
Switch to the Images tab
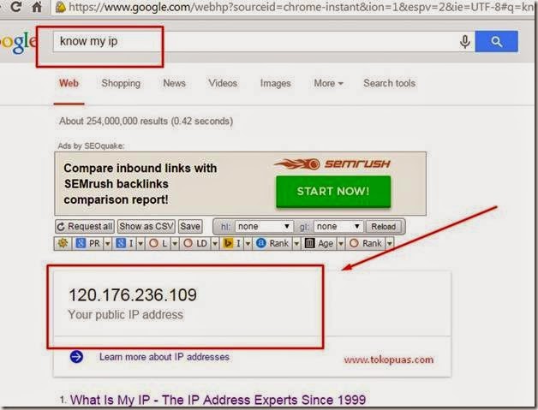pyautogui.click(x=275, y=83)
